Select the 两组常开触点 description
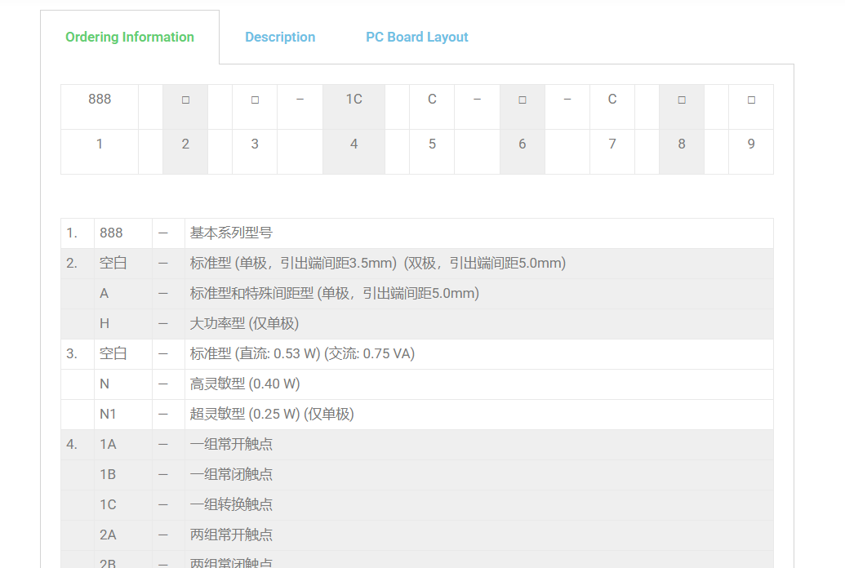 (x=231, y=535)
